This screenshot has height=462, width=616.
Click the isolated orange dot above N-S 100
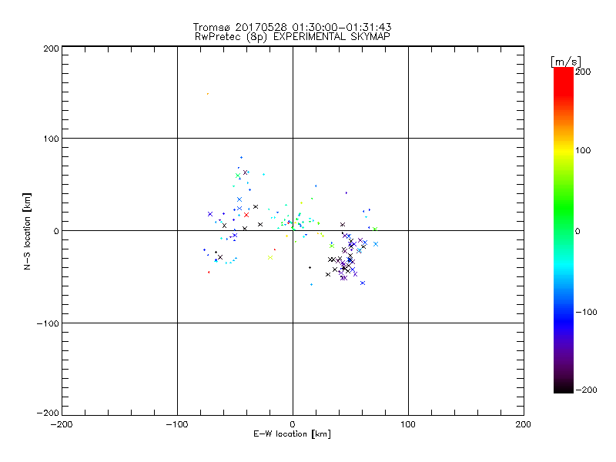click(x=208, y=94)
